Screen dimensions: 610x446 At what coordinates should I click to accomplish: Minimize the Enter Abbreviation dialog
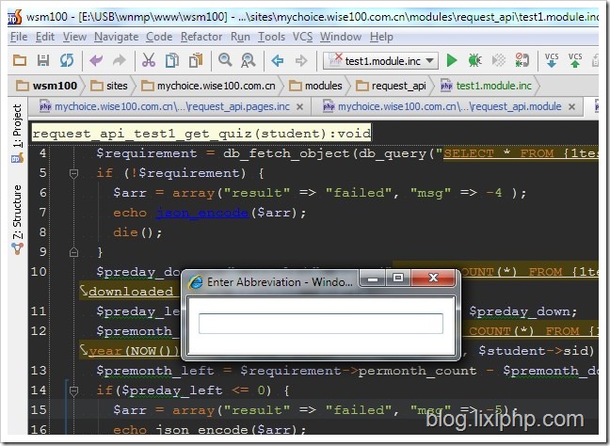point(373,279)
